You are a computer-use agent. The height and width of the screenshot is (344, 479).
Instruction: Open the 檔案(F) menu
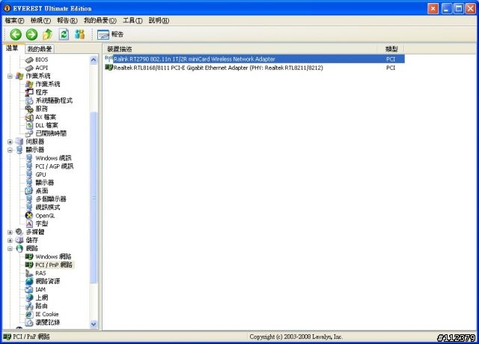click(14, 20)
